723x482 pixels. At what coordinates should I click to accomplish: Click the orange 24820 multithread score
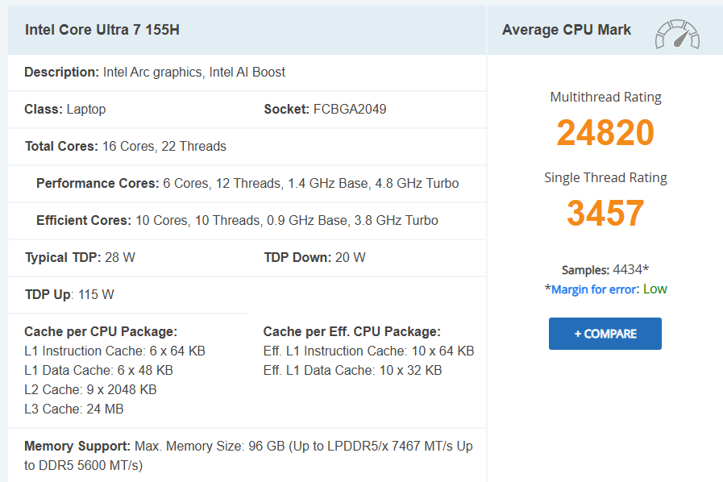click(605, 132)
